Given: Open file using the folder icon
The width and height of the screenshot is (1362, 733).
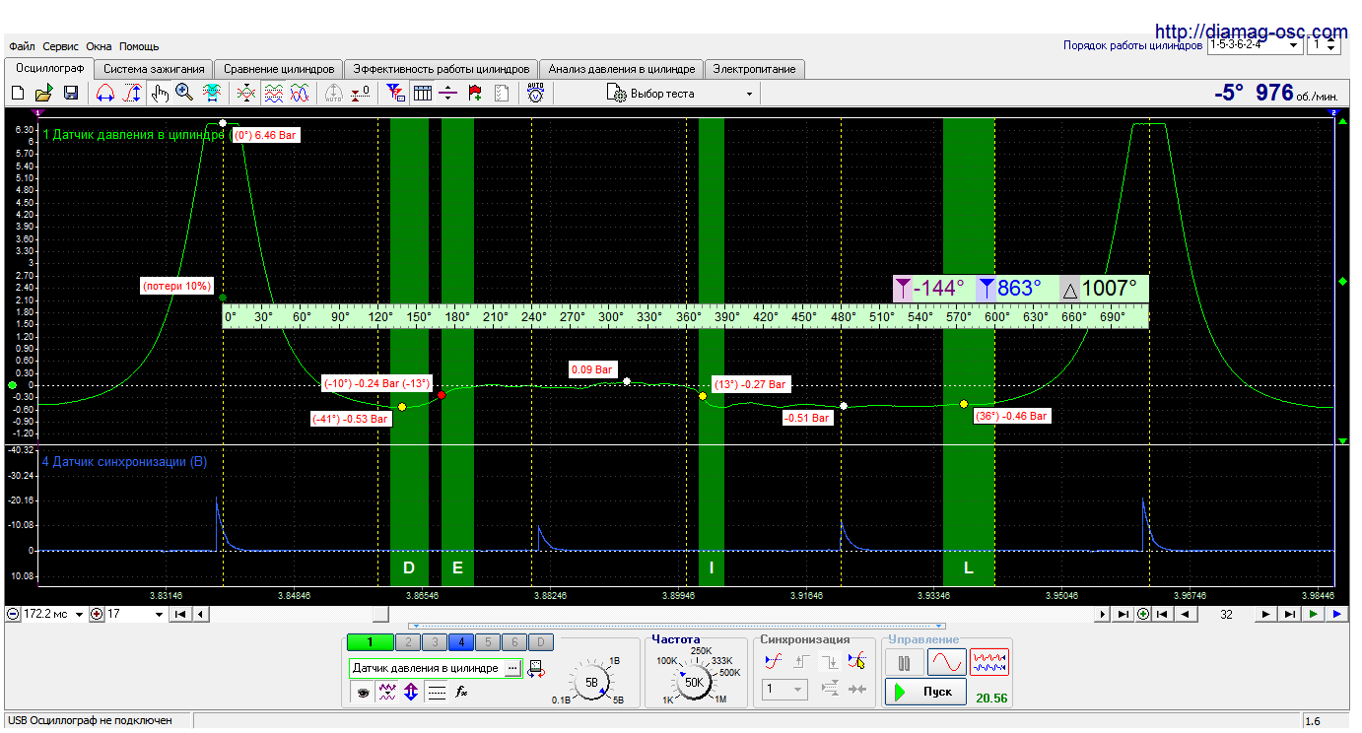Looking at the screenshot, I should pos(43,94).
